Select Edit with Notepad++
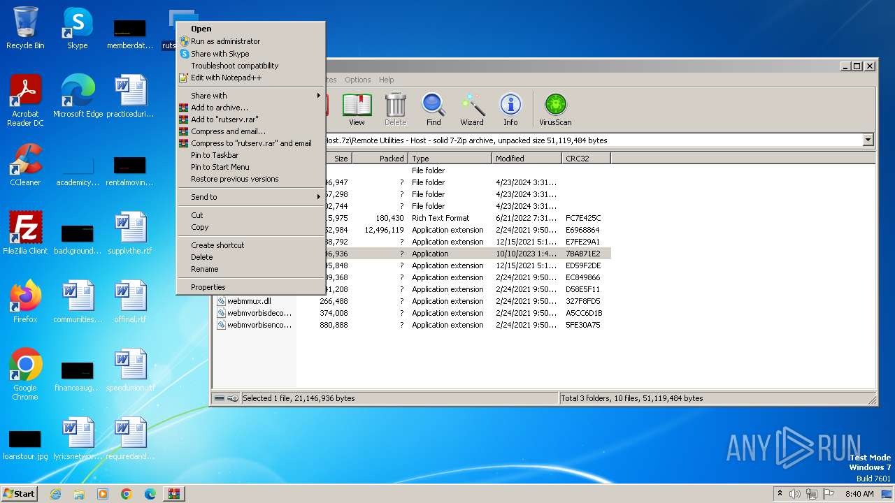This screenshot has height=503, width=895. click(251, 78)
